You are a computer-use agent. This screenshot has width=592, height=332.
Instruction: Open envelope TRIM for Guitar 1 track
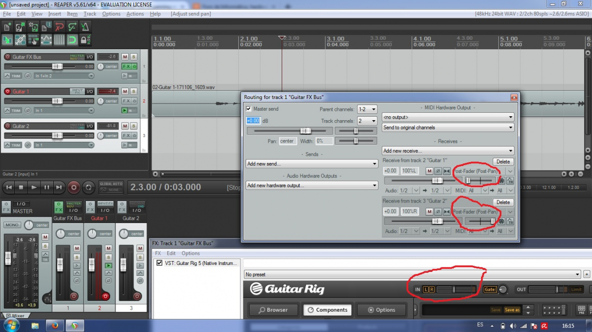pos(13,111)
